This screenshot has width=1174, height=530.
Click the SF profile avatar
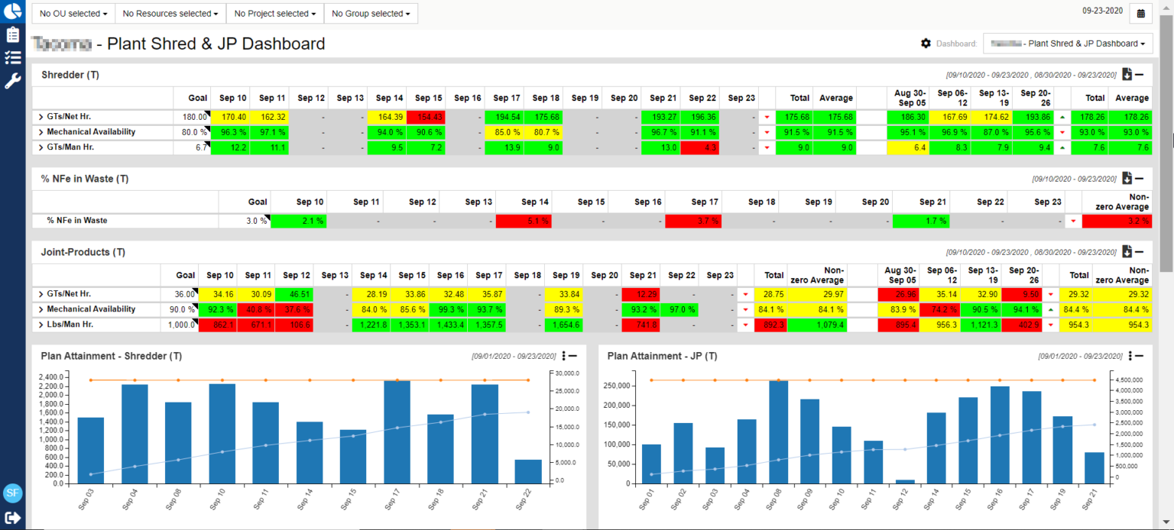13,493
